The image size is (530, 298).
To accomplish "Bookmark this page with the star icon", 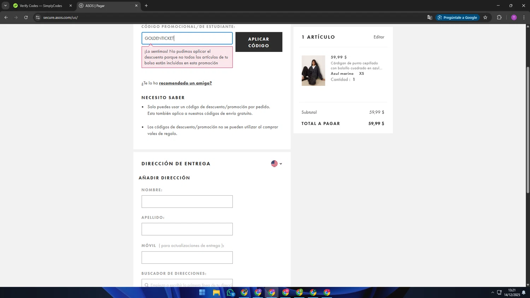I will [485, 17].
